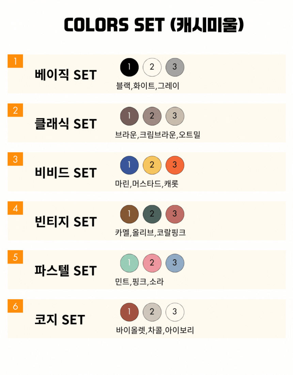This screenshot has width=293, height=375.
Task: Pick the marine blue swatch in 비비드 SET
Action: (x=129, y=165)
